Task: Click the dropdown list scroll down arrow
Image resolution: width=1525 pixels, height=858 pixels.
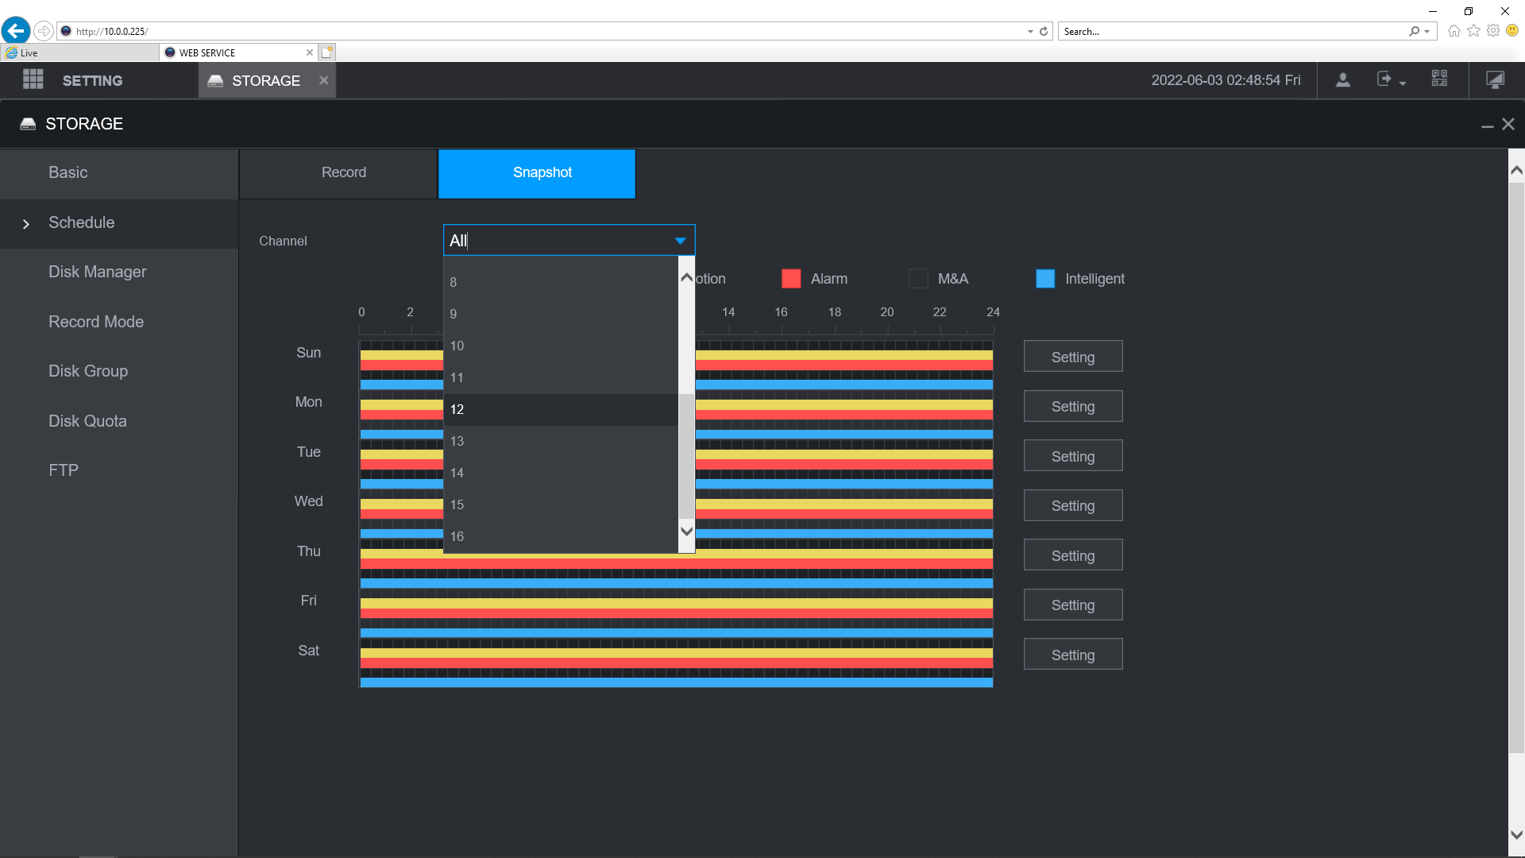Action: (687, 531)
